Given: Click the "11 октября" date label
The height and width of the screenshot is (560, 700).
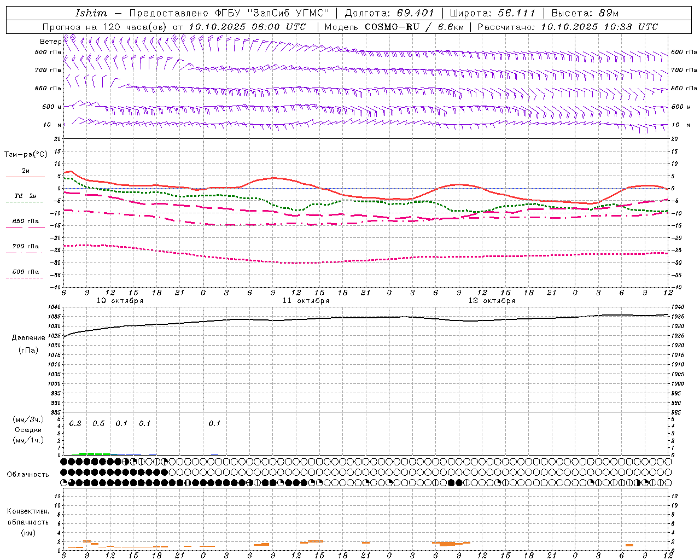Looking at the screenshot, I should (306, 301).
